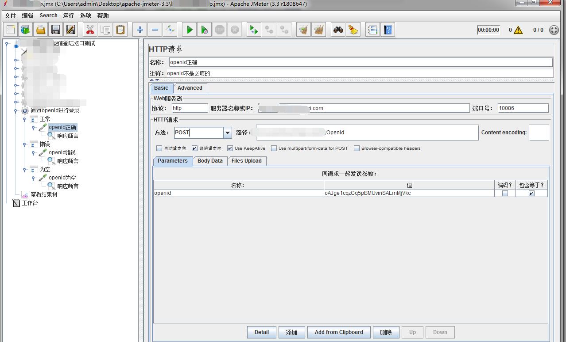Click the Save As icon
566x342 pixels.
click(71, 30)
